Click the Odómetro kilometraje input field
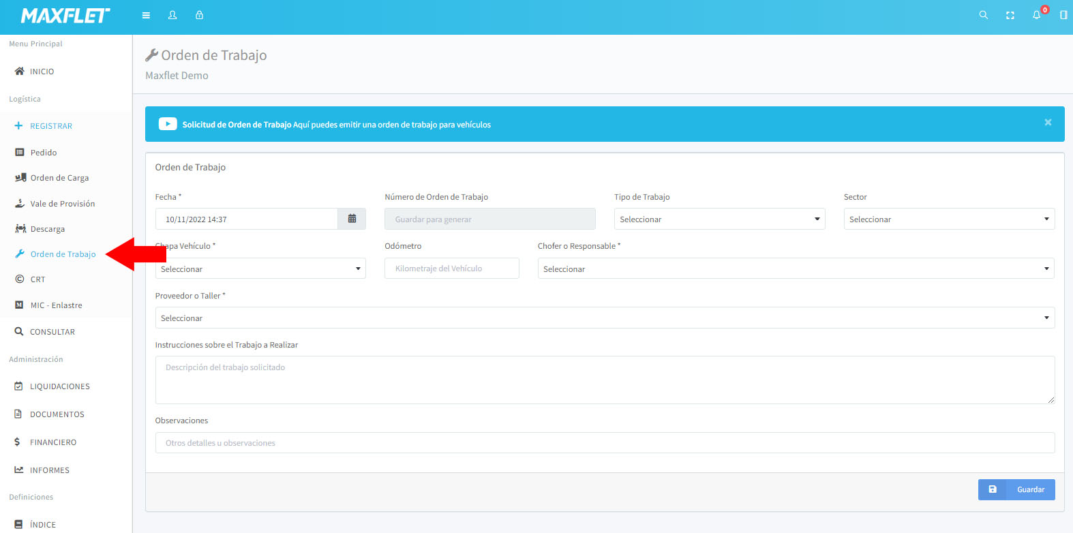Screen dimensions: 1073x533 tap(451, 269)
